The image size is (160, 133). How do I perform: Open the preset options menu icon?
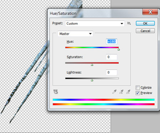click(129, 23)
